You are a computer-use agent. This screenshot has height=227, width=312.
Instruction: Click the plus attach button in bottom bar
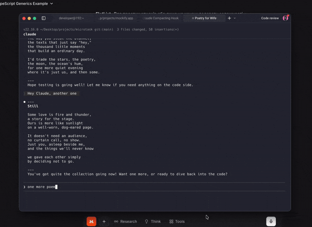coord(104,222)
